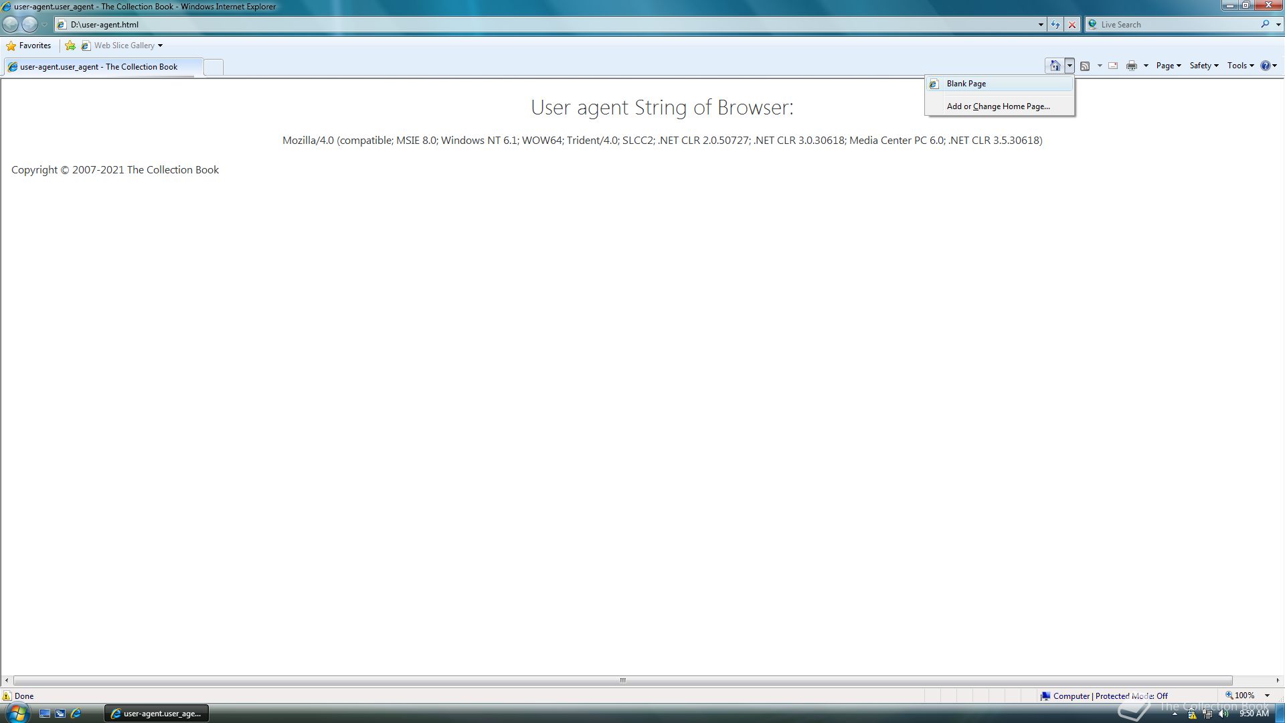Click the Show Desktop quick launch icon
This screenshot has width=1285, height=723.
click(45, 714)
